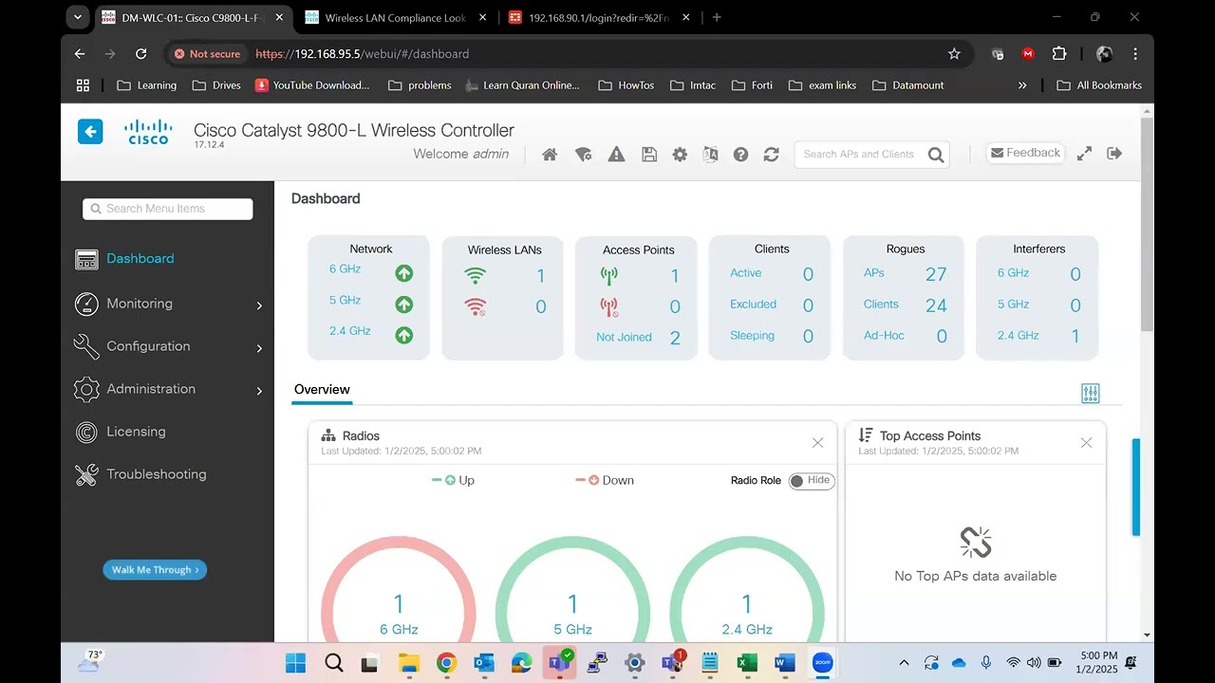Open Chrome extensions puzzle icon
Viewport: 1215px width, 683px height.
point(1059,54)
